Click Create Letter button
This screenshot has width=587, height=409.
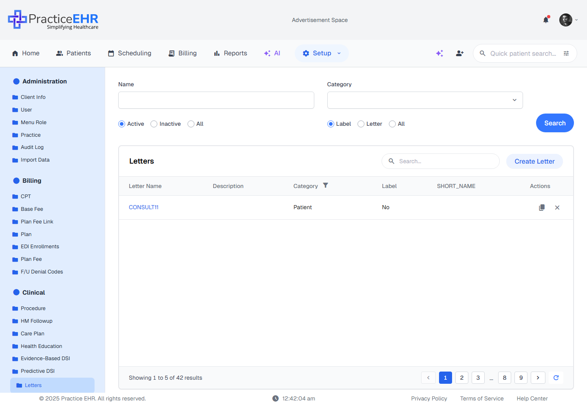pos(534,162)
